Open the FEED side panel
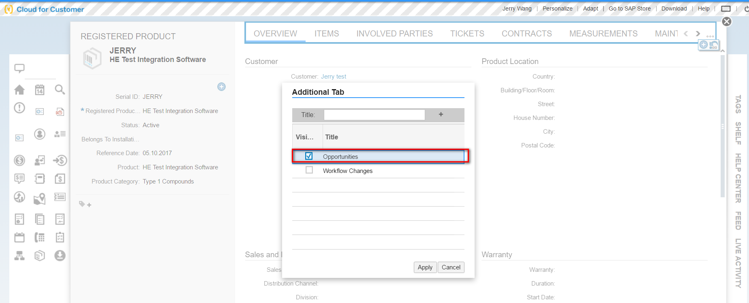The image size is (749, 303). coord(738,220)
